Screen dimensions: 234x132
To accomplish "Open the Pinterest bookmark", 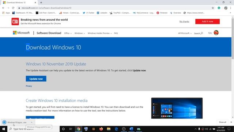I will (162, 13).
